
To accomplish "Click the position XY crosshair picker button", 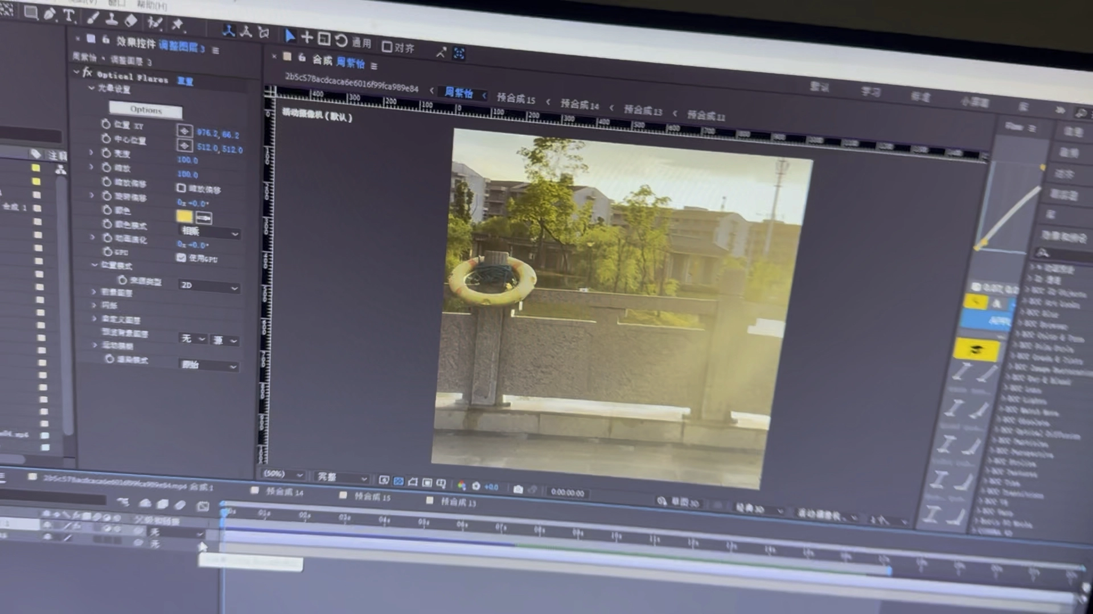I will click(x=184, y=131).
